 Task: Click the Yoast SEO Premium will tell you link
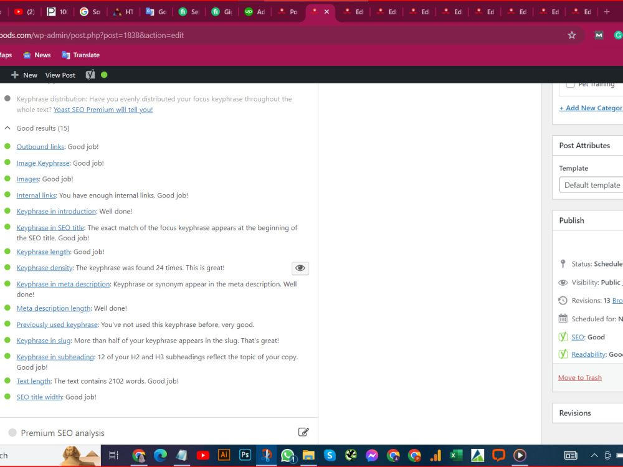coord(103,110)
